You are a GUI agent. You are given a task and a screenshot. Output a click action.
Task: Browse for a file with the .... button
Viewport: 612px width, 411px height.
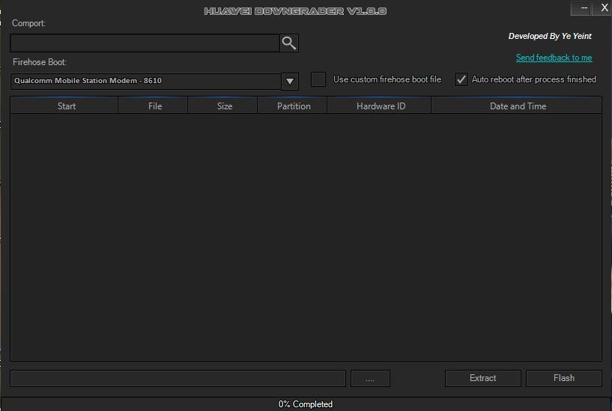pos(370,378)
